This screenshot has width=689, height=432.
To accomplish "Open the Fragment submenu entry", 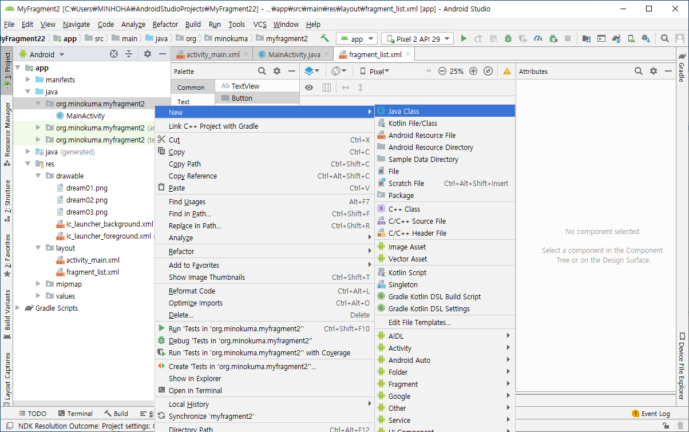I will click(445, 384).
